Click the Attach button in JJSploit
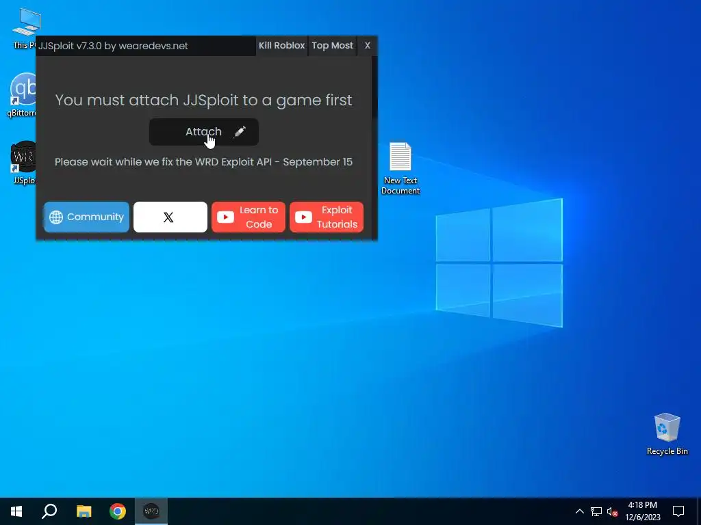 click(204, 132)
